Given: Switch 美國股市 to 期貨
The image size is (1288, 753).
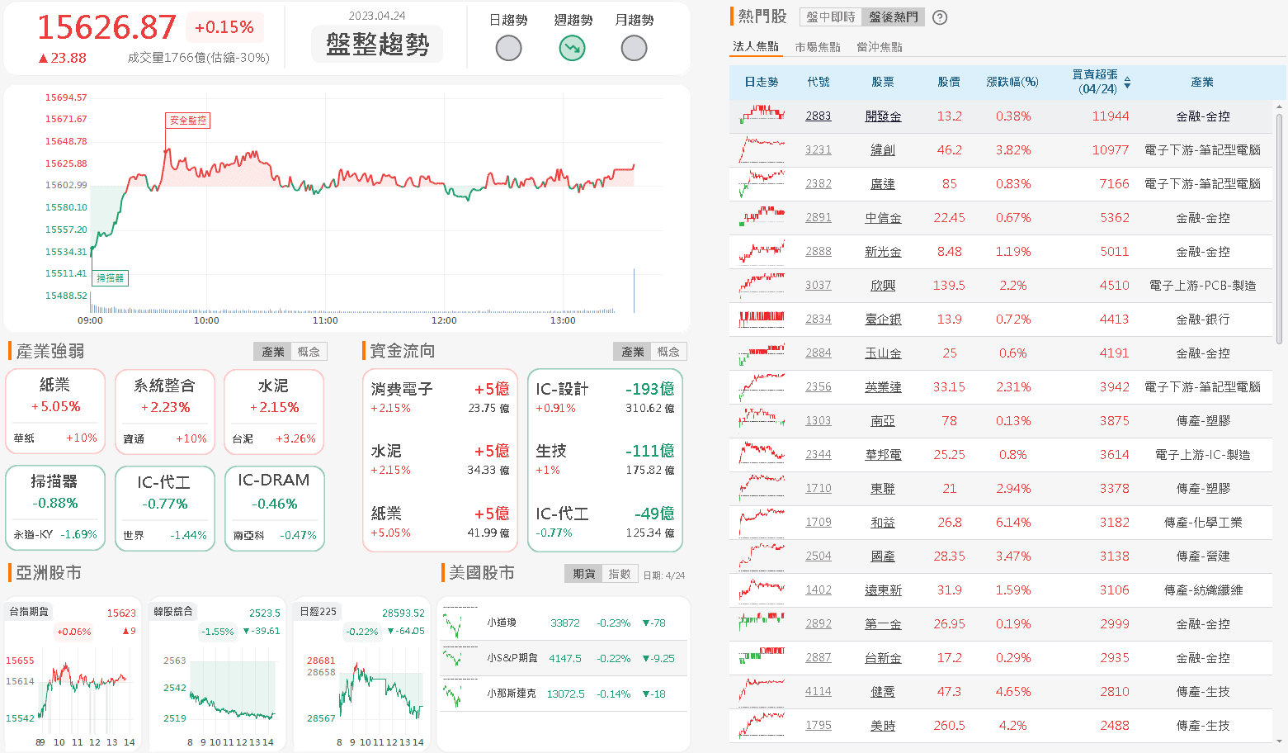Looking at the screenshot, I should (584, 574).
